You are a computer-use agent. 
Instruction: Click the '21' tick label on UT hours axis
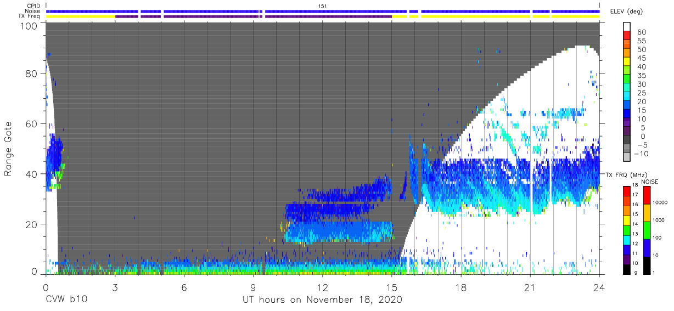(x=530, y=288)
